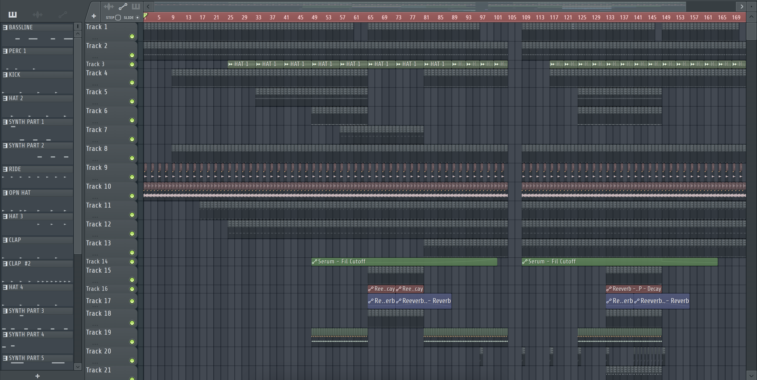The width and height of the screenshot is (757, 380).
Task: Mute Track 17 with green light
Action: pyautogui.click(x=132, y=301)
